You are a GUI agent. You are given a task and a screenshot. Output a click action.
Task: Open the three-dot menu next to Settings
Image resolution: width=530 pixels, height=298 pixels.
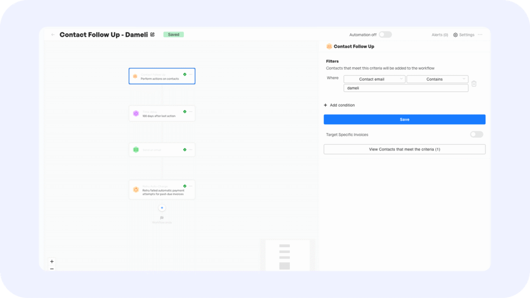480,35
